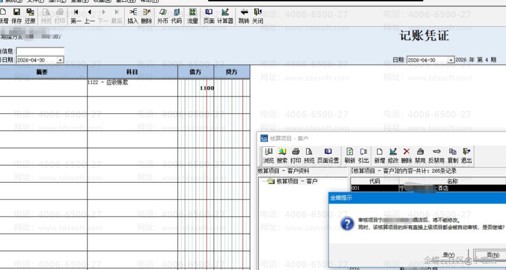Click 复制 copy item icon
This screenshot has width=506, height=270.
[x=453, y=155]
